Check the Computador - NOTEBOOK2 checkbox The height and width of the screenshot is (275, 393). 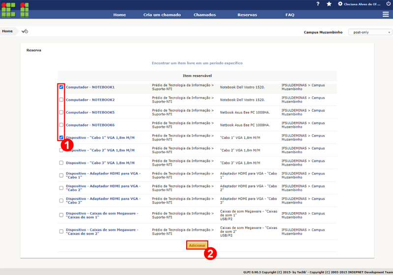pyautogui.click(x=61, y=100)
